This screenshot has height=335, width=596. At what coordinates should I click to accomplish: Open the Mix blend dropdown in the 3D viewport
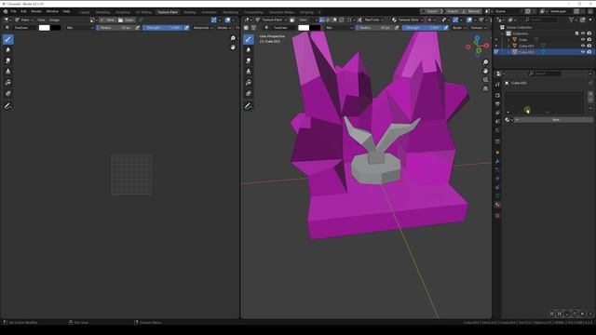click(x=339, y=28)
